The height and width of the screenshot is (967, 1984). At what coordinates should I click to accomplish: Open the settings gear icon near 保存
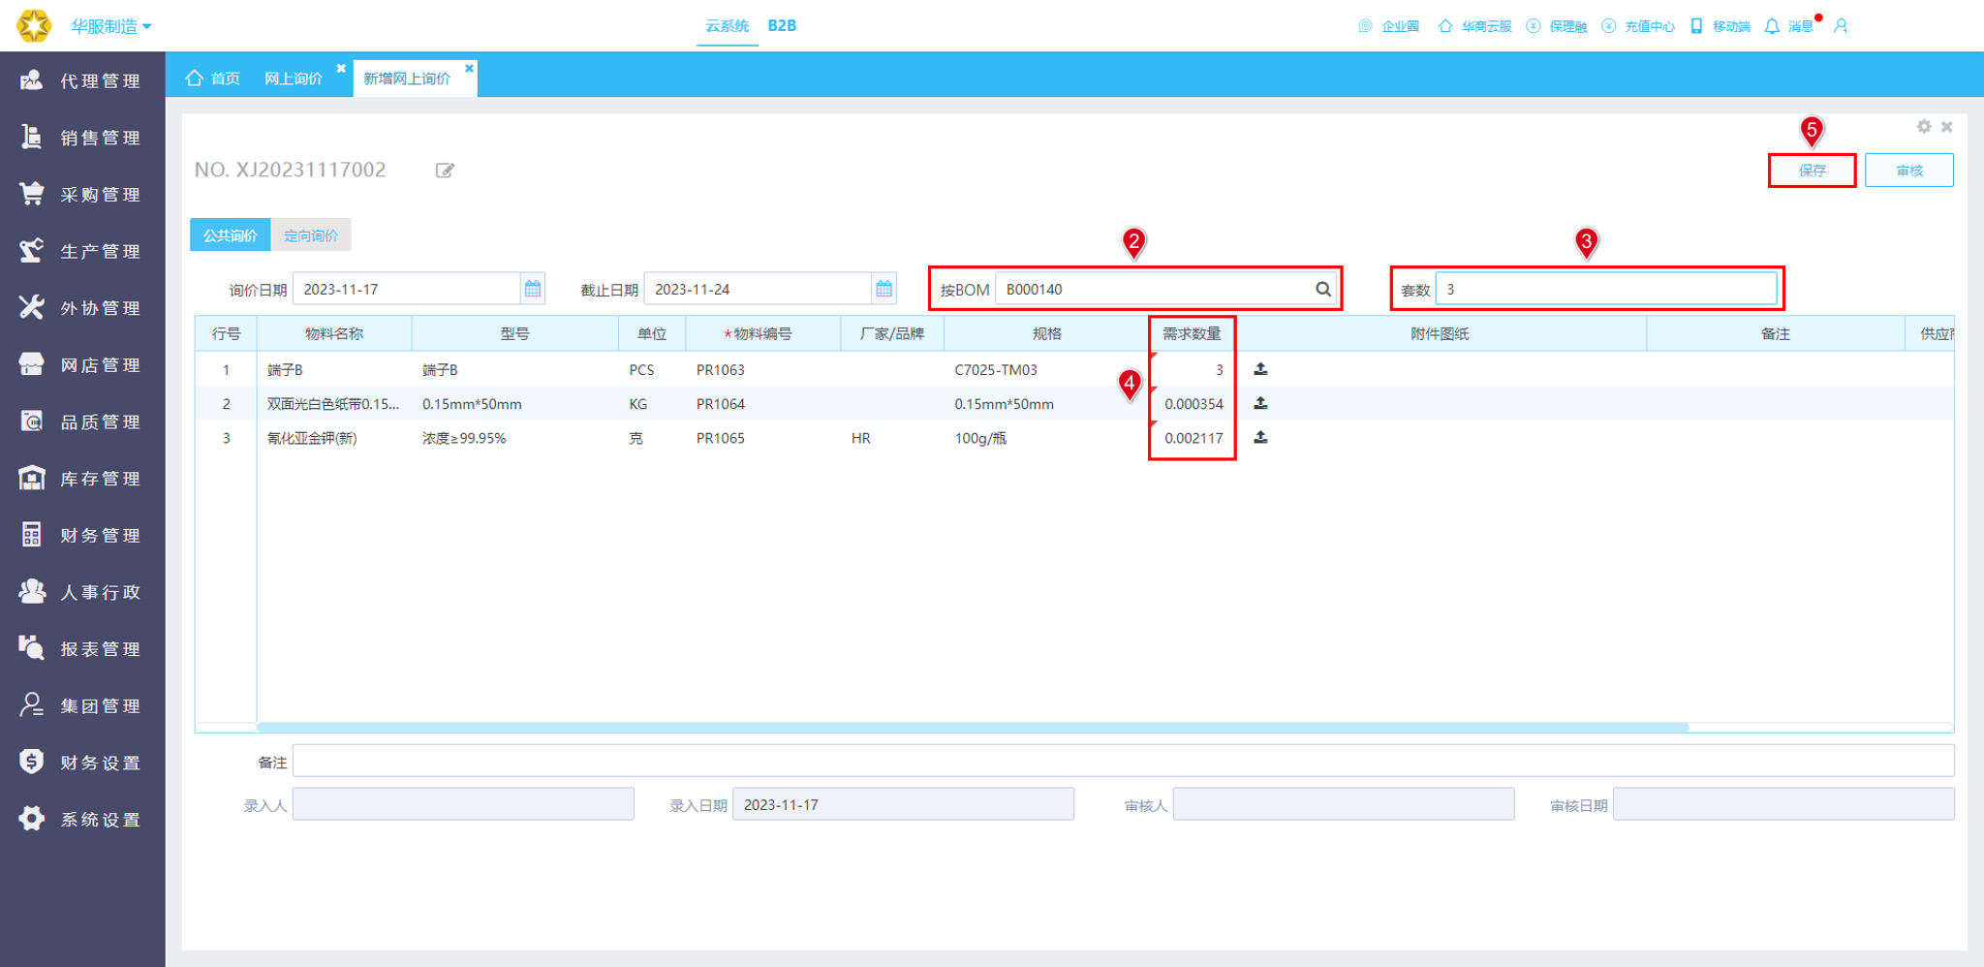tap(1924, 127)
